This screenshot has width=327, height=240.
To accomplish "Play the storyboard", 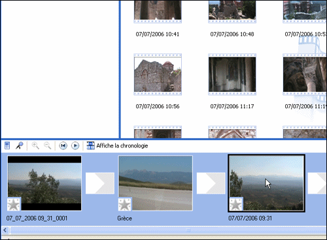I will point(75,145).
